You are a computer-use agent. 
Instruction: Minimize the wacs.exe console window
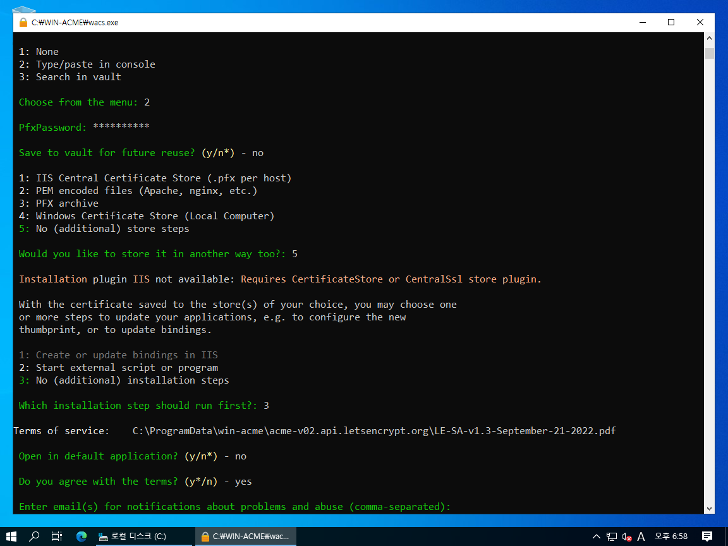643,22
